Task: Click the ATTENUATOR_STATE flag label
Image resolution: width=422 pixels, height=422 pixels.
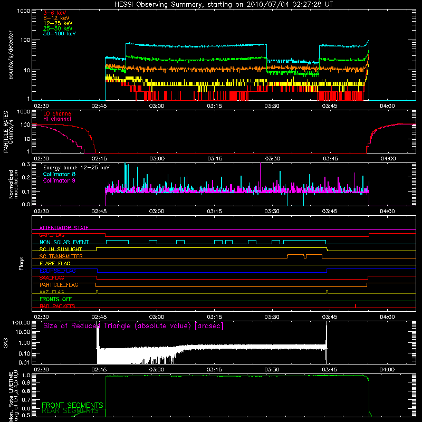Action: 64,228
